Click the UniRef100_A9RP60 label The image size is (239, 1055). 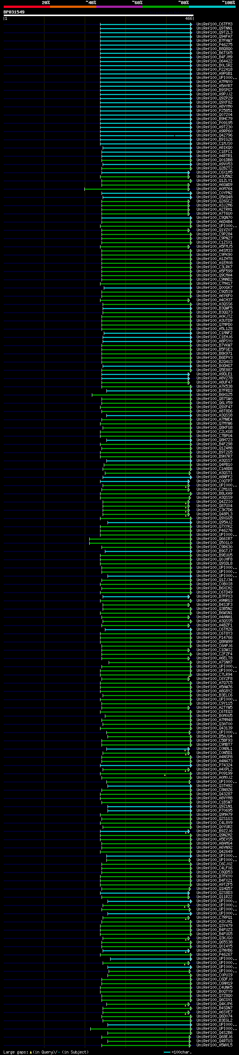click(214, 131)
